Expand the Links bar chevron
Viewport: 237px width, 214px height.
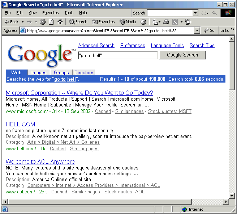pyautogui.click(x=232, y=29)
